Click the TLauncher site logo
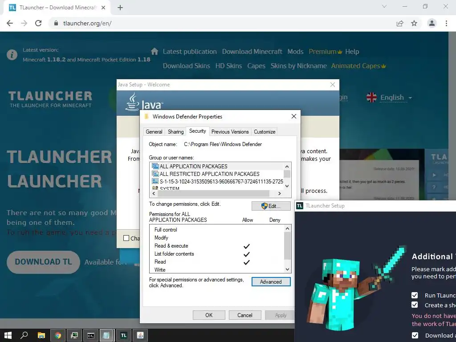This screenshot has height=342, width=456. click(50, 99)
